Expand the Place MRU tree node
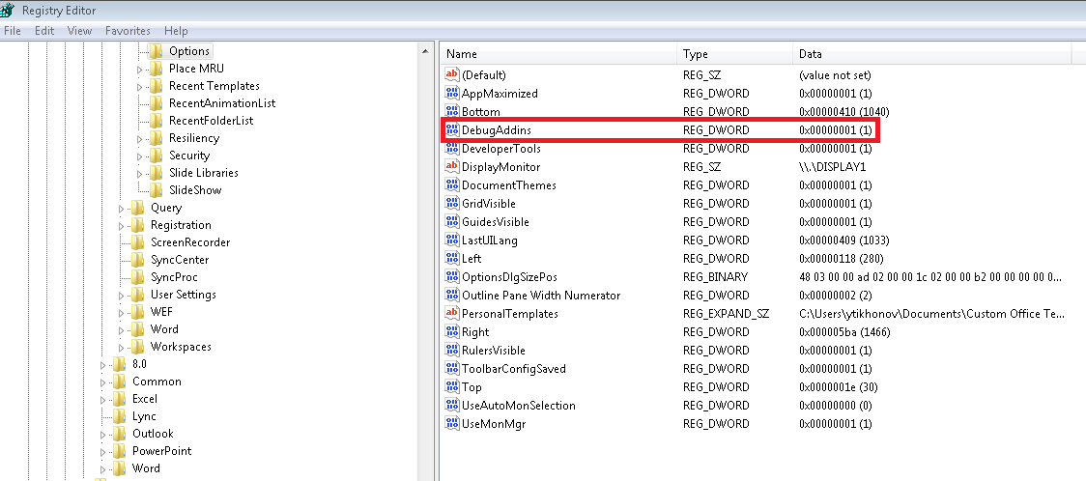Screen dimensions: 1086x481 tap(140, 70)
